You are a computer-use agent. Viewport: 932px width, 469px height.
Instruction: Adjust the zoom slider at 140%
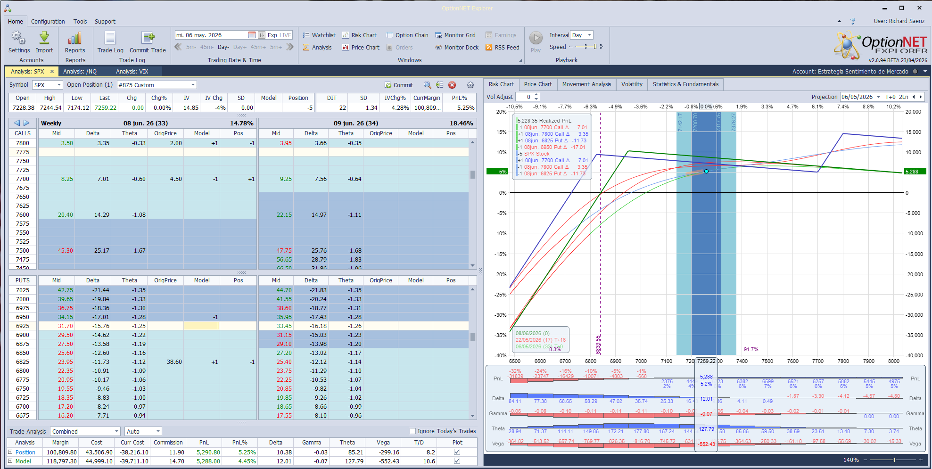(x=893, y=460)
